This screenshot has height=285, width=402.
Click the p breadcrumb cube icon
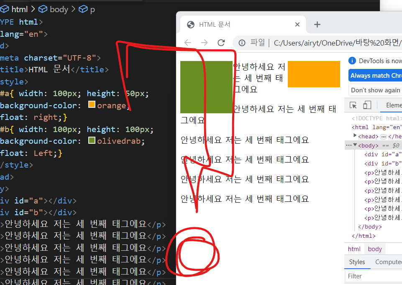pos(83,10)
